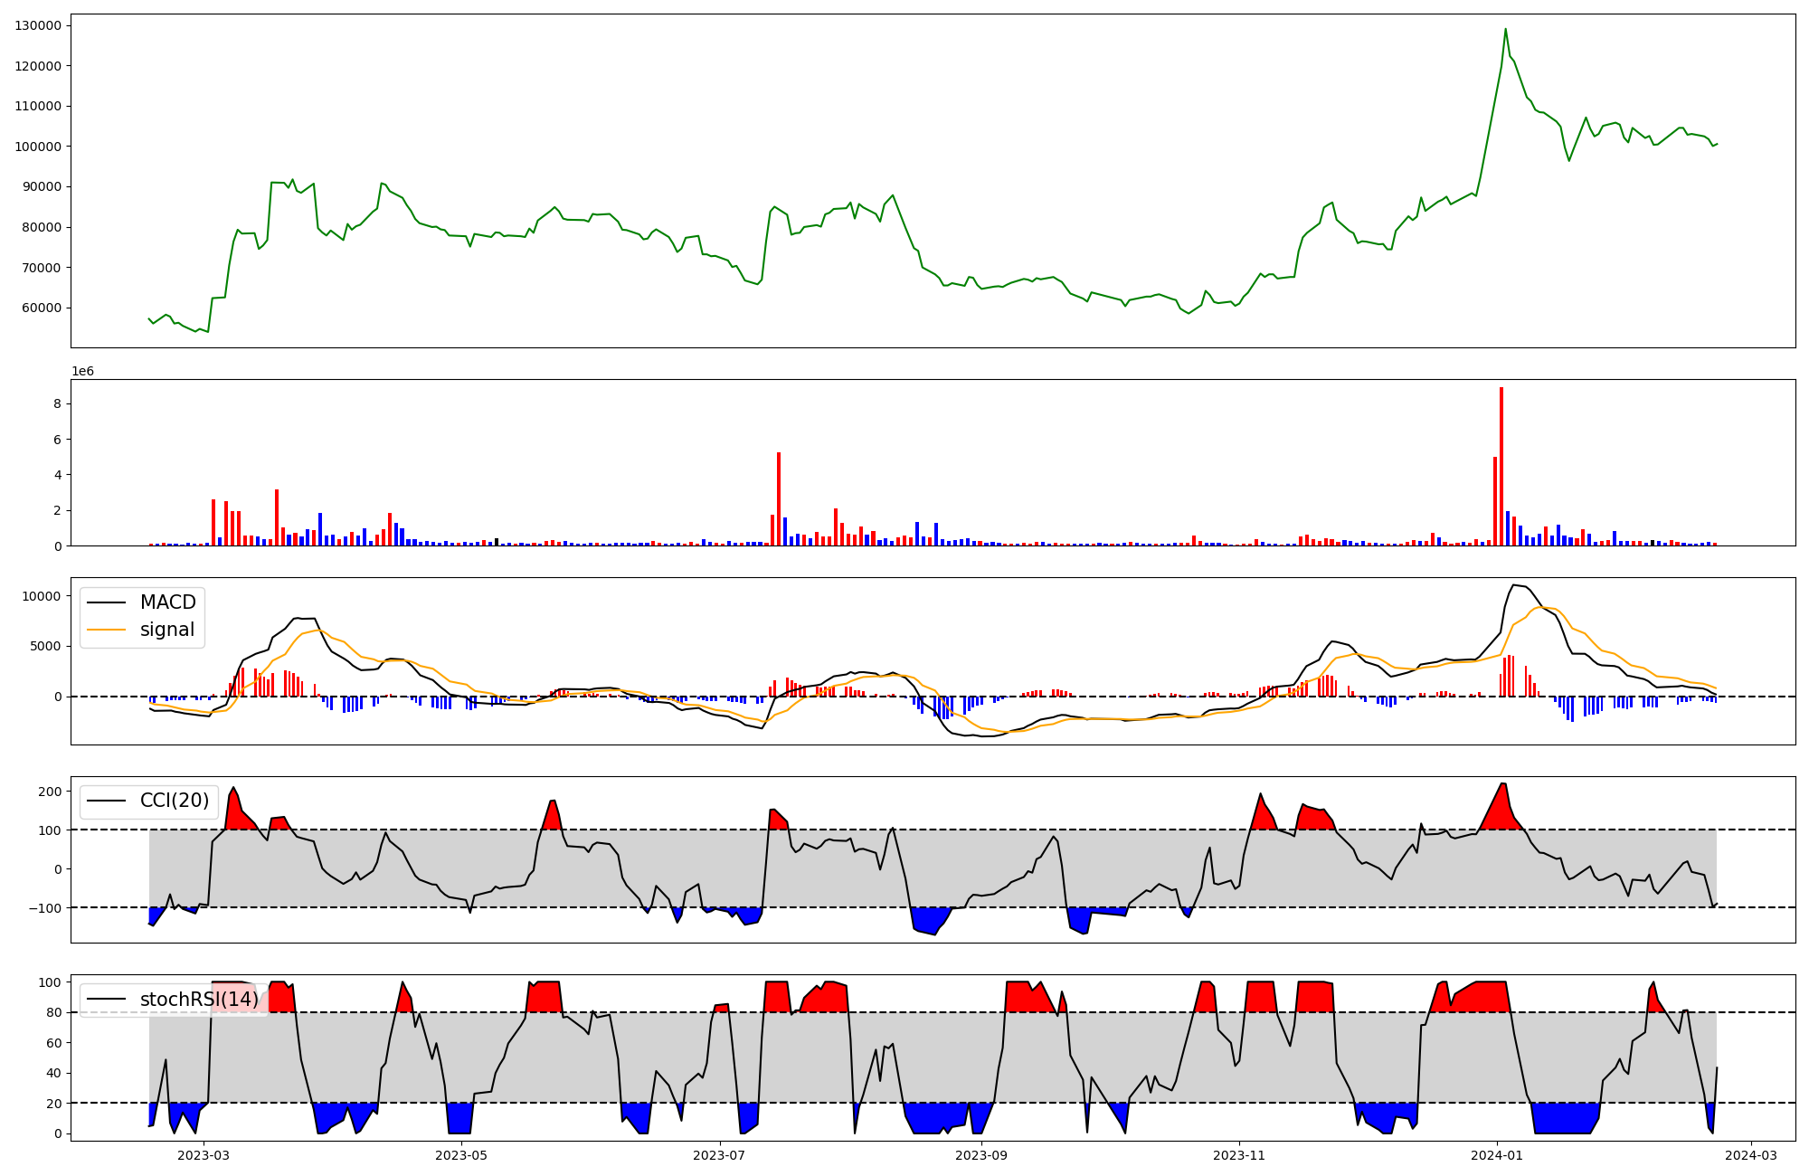Click the MACD legend entry
The image size is (1809, 1176).
pos(167,602)
